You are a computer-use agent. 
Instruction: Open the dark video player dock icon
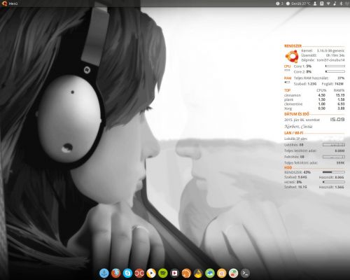174,273
